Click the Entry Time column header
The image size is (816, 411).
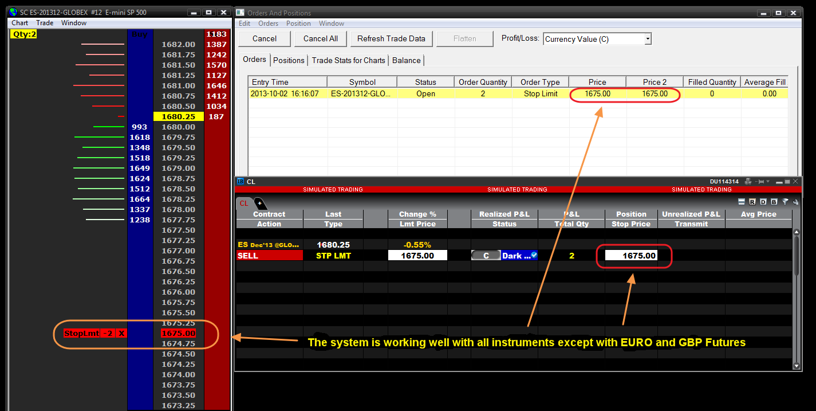287,82
